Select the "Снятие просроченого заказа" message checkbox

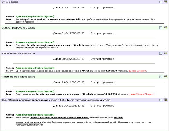161,28
